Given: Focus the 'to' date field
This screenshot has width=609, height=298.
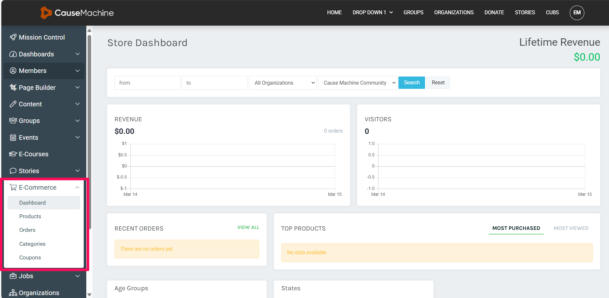Looking at the screenshot, I should [214, 83].
